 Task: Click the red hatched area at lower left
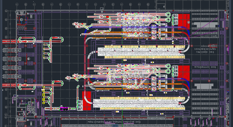(x=86, y=101)
